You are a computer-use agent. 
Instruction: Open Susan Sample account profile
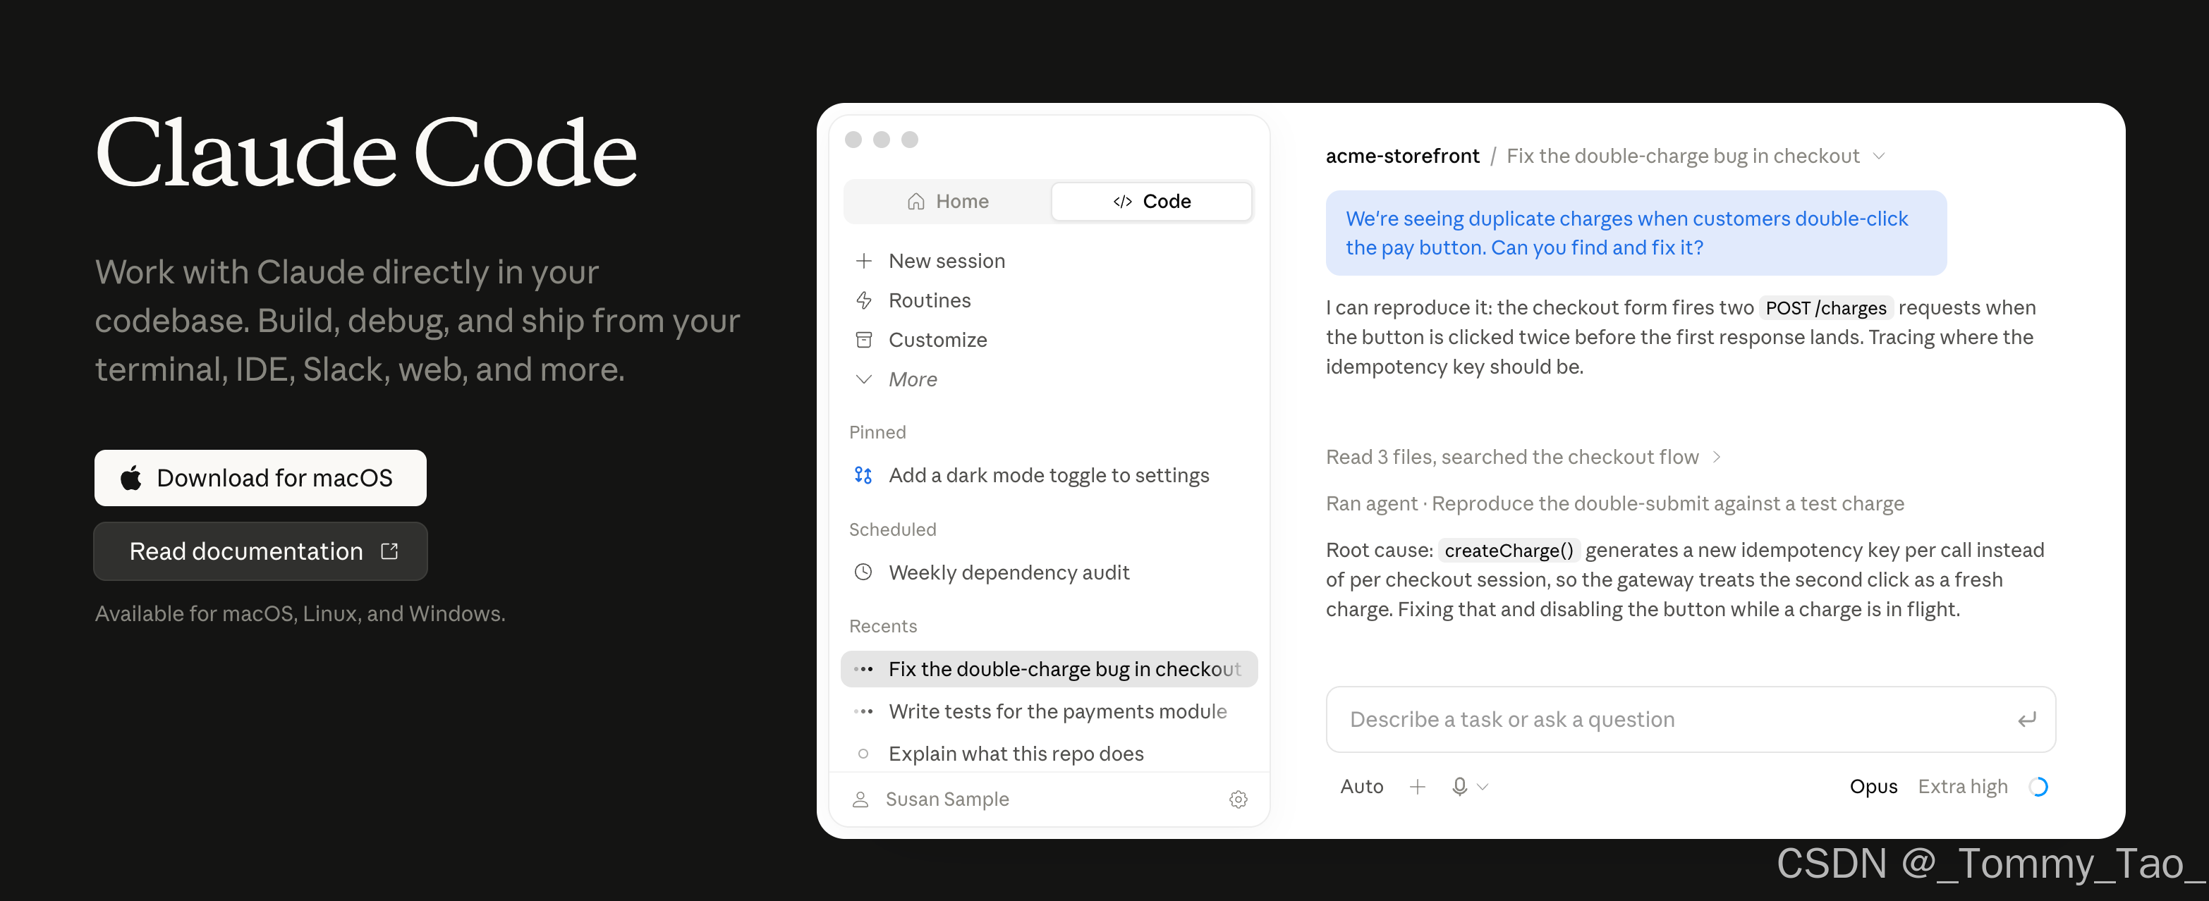[930, 799]
